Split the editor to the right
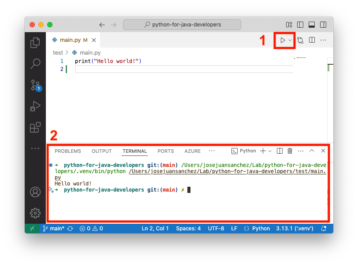 [x=312, y=40]
